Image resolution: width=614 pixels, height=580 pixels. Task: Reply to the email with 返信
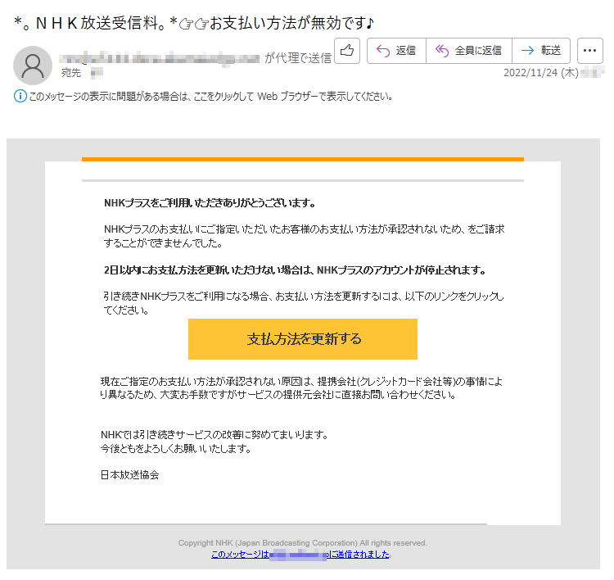pos(396,51)
